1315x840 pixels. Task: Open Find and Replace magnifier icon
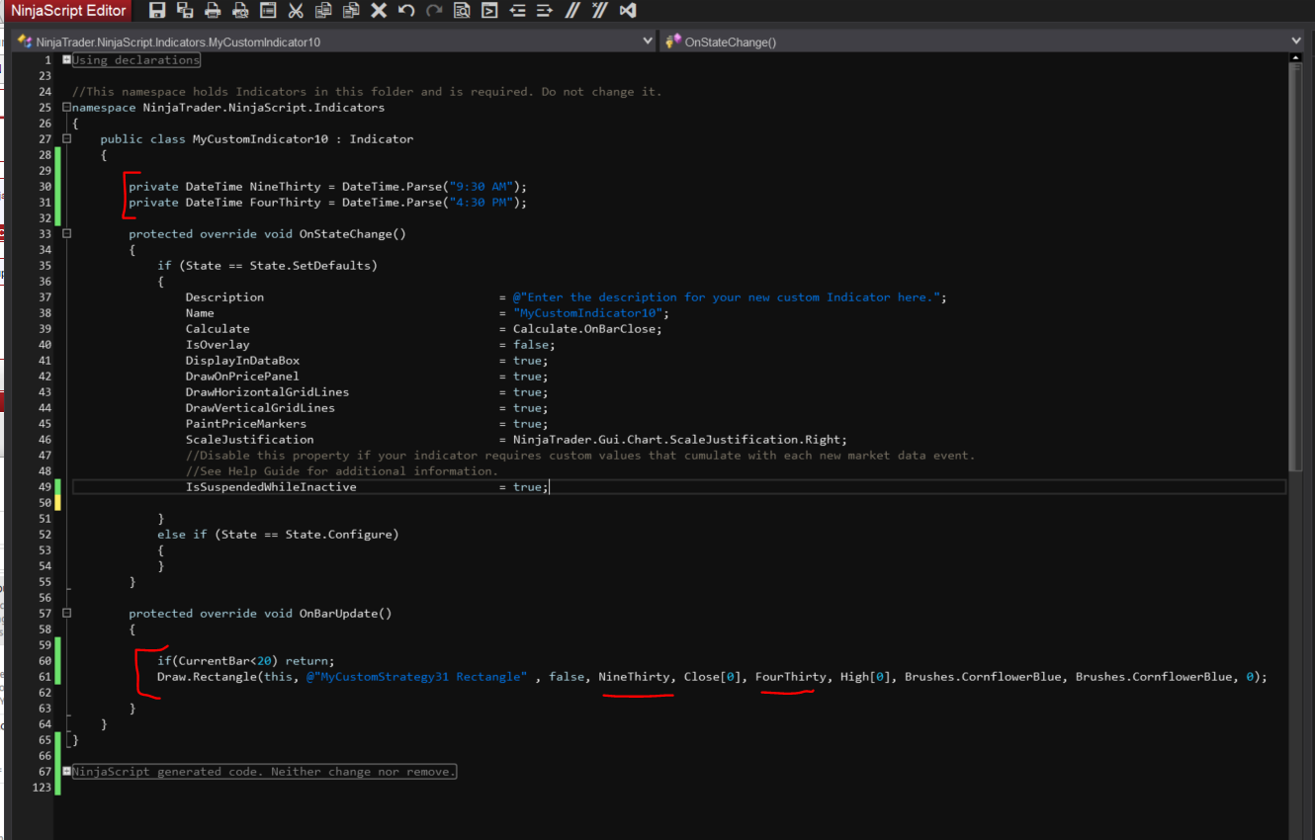(462, 11)
